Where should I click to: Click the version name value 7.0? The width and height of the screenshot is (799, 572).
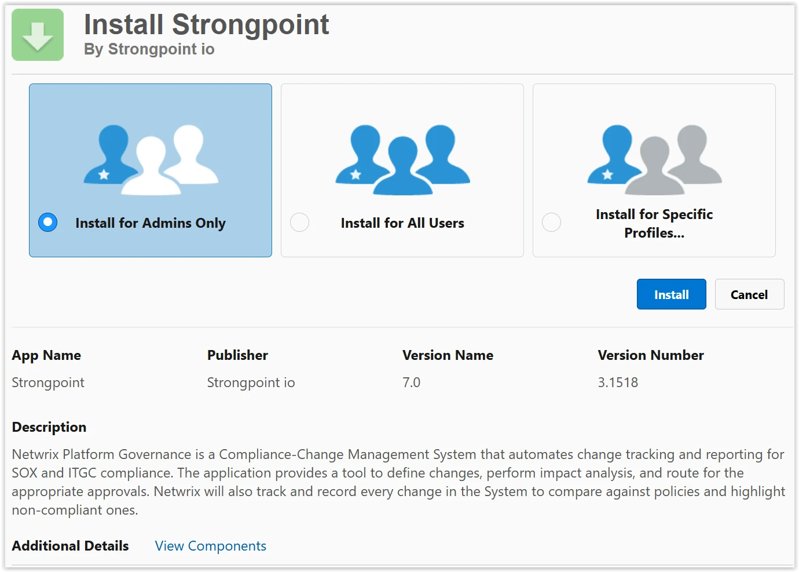click(411, 382)
